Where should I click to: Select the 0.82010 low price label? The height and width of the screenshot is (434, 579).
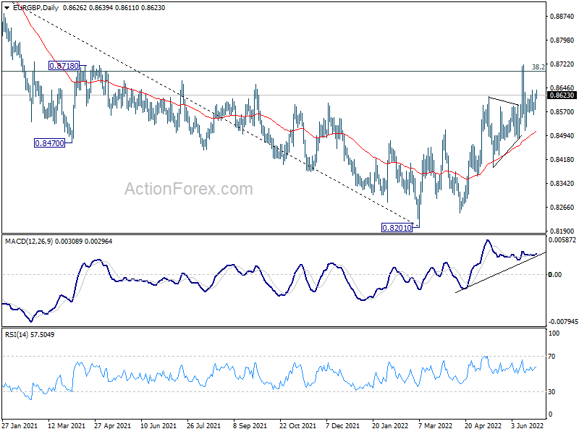[397, 228]
